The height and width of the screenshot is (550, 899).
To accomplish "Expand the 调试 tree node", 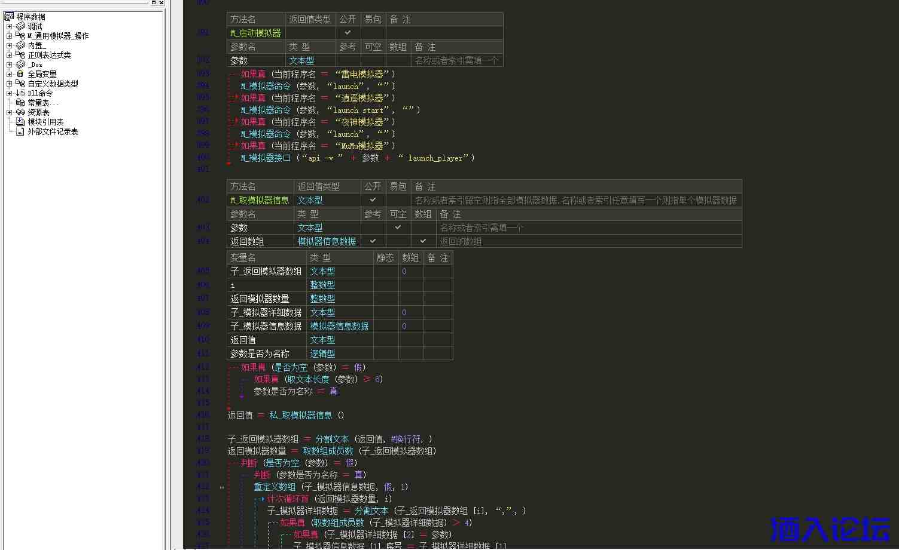I will [9, 26].
